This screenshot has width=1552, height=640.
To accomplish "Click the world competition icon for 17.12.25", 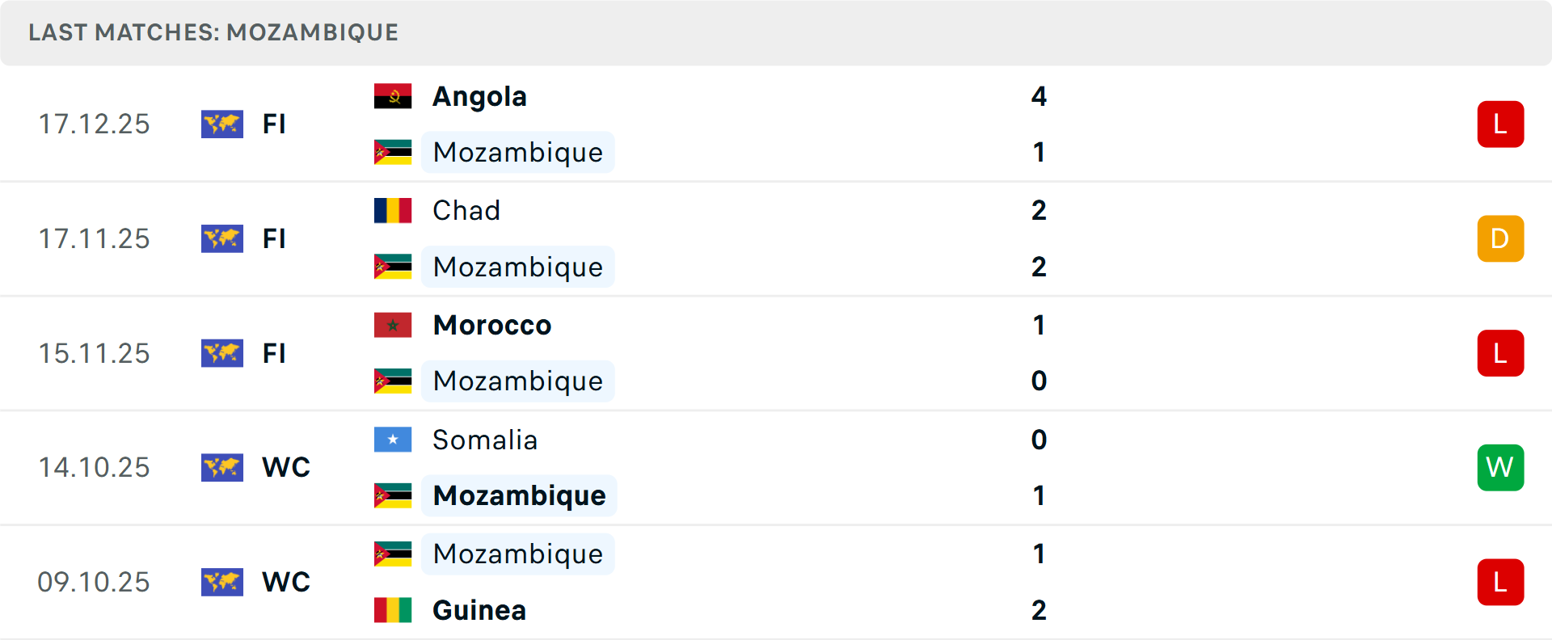I will pyautogui.click(x=222, y=124).
